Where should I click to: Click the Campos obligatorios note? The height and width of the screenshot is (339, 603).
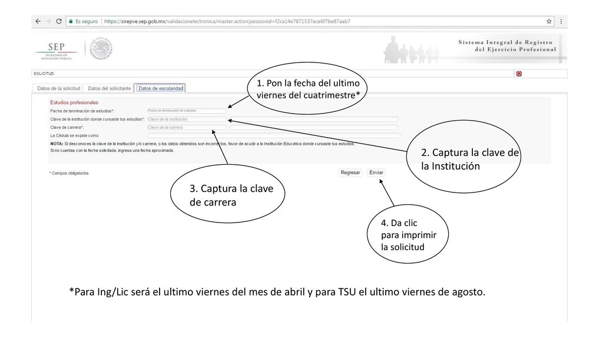coord(69,174)
